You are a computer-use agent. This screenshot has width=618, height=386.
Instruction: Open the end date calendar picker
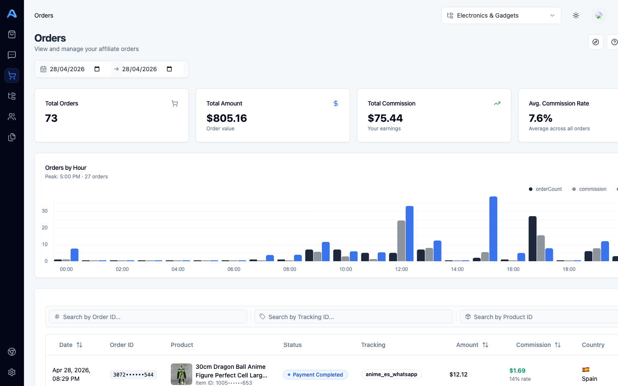click(x=170, y=69)
